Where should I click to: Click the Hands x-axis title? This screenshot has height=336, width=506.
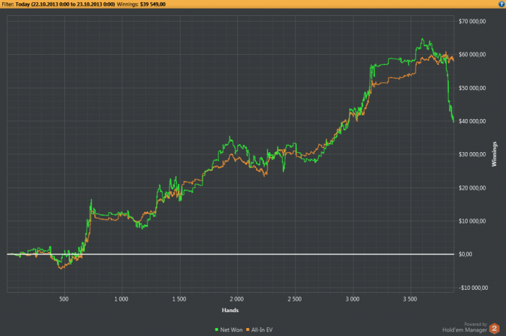(230, 310)
